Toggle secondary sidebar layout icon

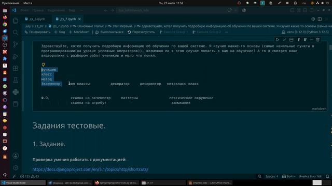click(311, 10)
